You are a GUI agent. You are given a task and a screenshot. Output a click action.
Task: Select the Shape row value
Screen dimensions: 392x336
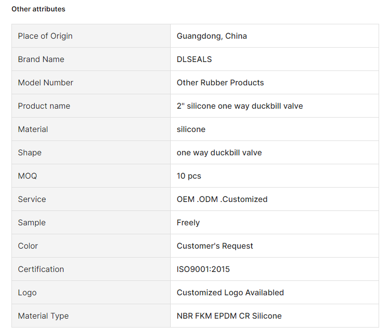pos(219,152)
